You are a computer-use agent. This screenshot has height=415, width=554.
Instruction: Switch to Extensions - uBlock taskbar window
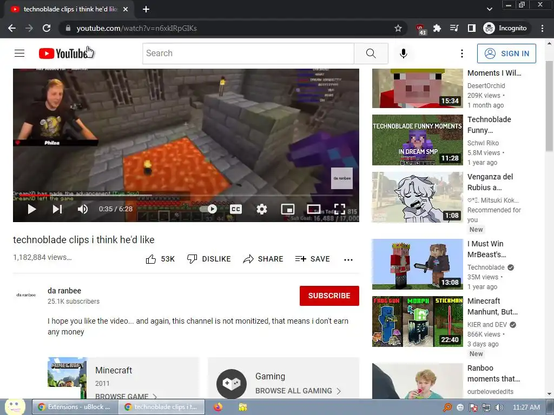pos(75,407)
